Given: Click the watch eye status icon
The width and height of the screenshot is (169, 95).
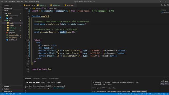Looking at the screenshot, I should 7,94.
